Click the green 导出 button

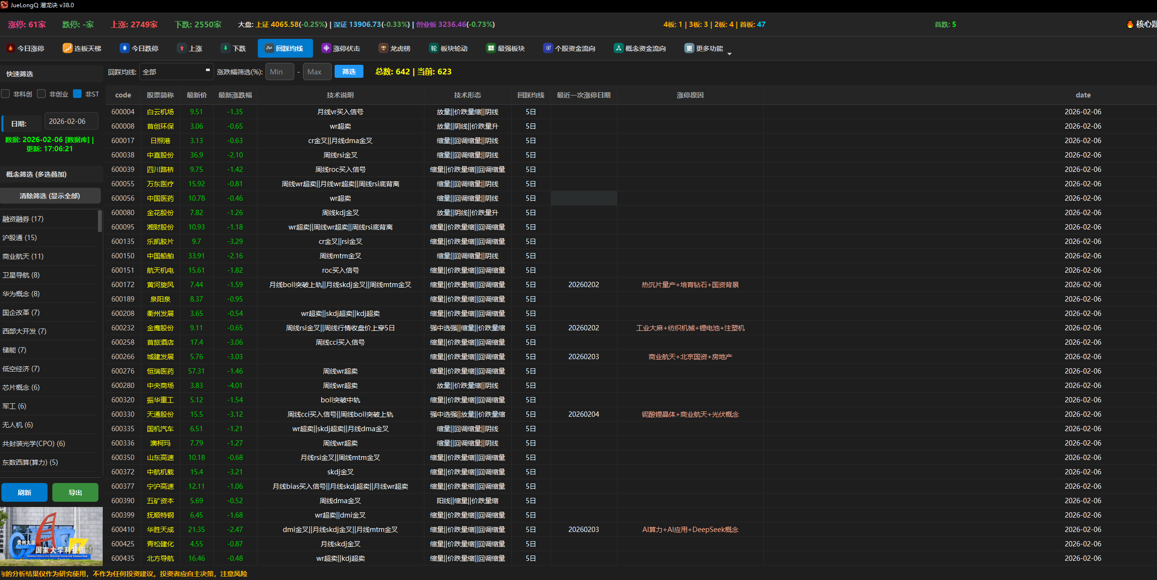pos(75,493)
